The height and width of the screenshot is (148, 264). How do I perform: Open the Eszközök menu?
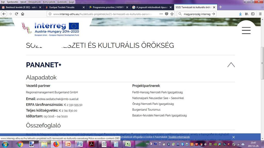click(x=62, y=2)
